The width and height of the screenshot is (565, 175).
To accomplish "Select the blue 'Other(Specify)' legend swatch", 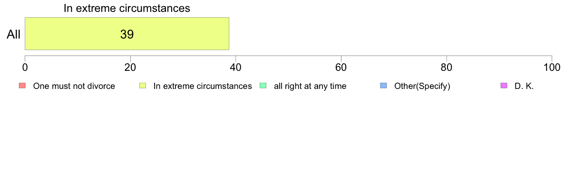I will (383, 86).
